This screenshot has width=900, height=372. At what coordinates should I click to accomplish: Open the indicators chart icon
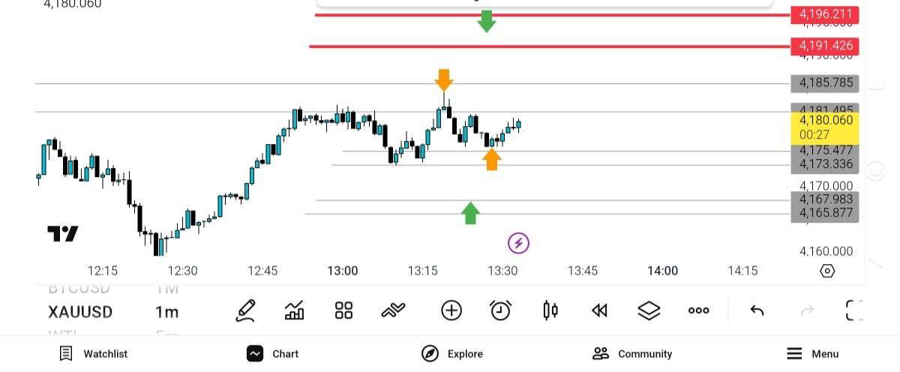click(295, 310)
